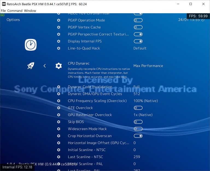
Task: Click the green '60' frame counter
Action: [2, 15]
